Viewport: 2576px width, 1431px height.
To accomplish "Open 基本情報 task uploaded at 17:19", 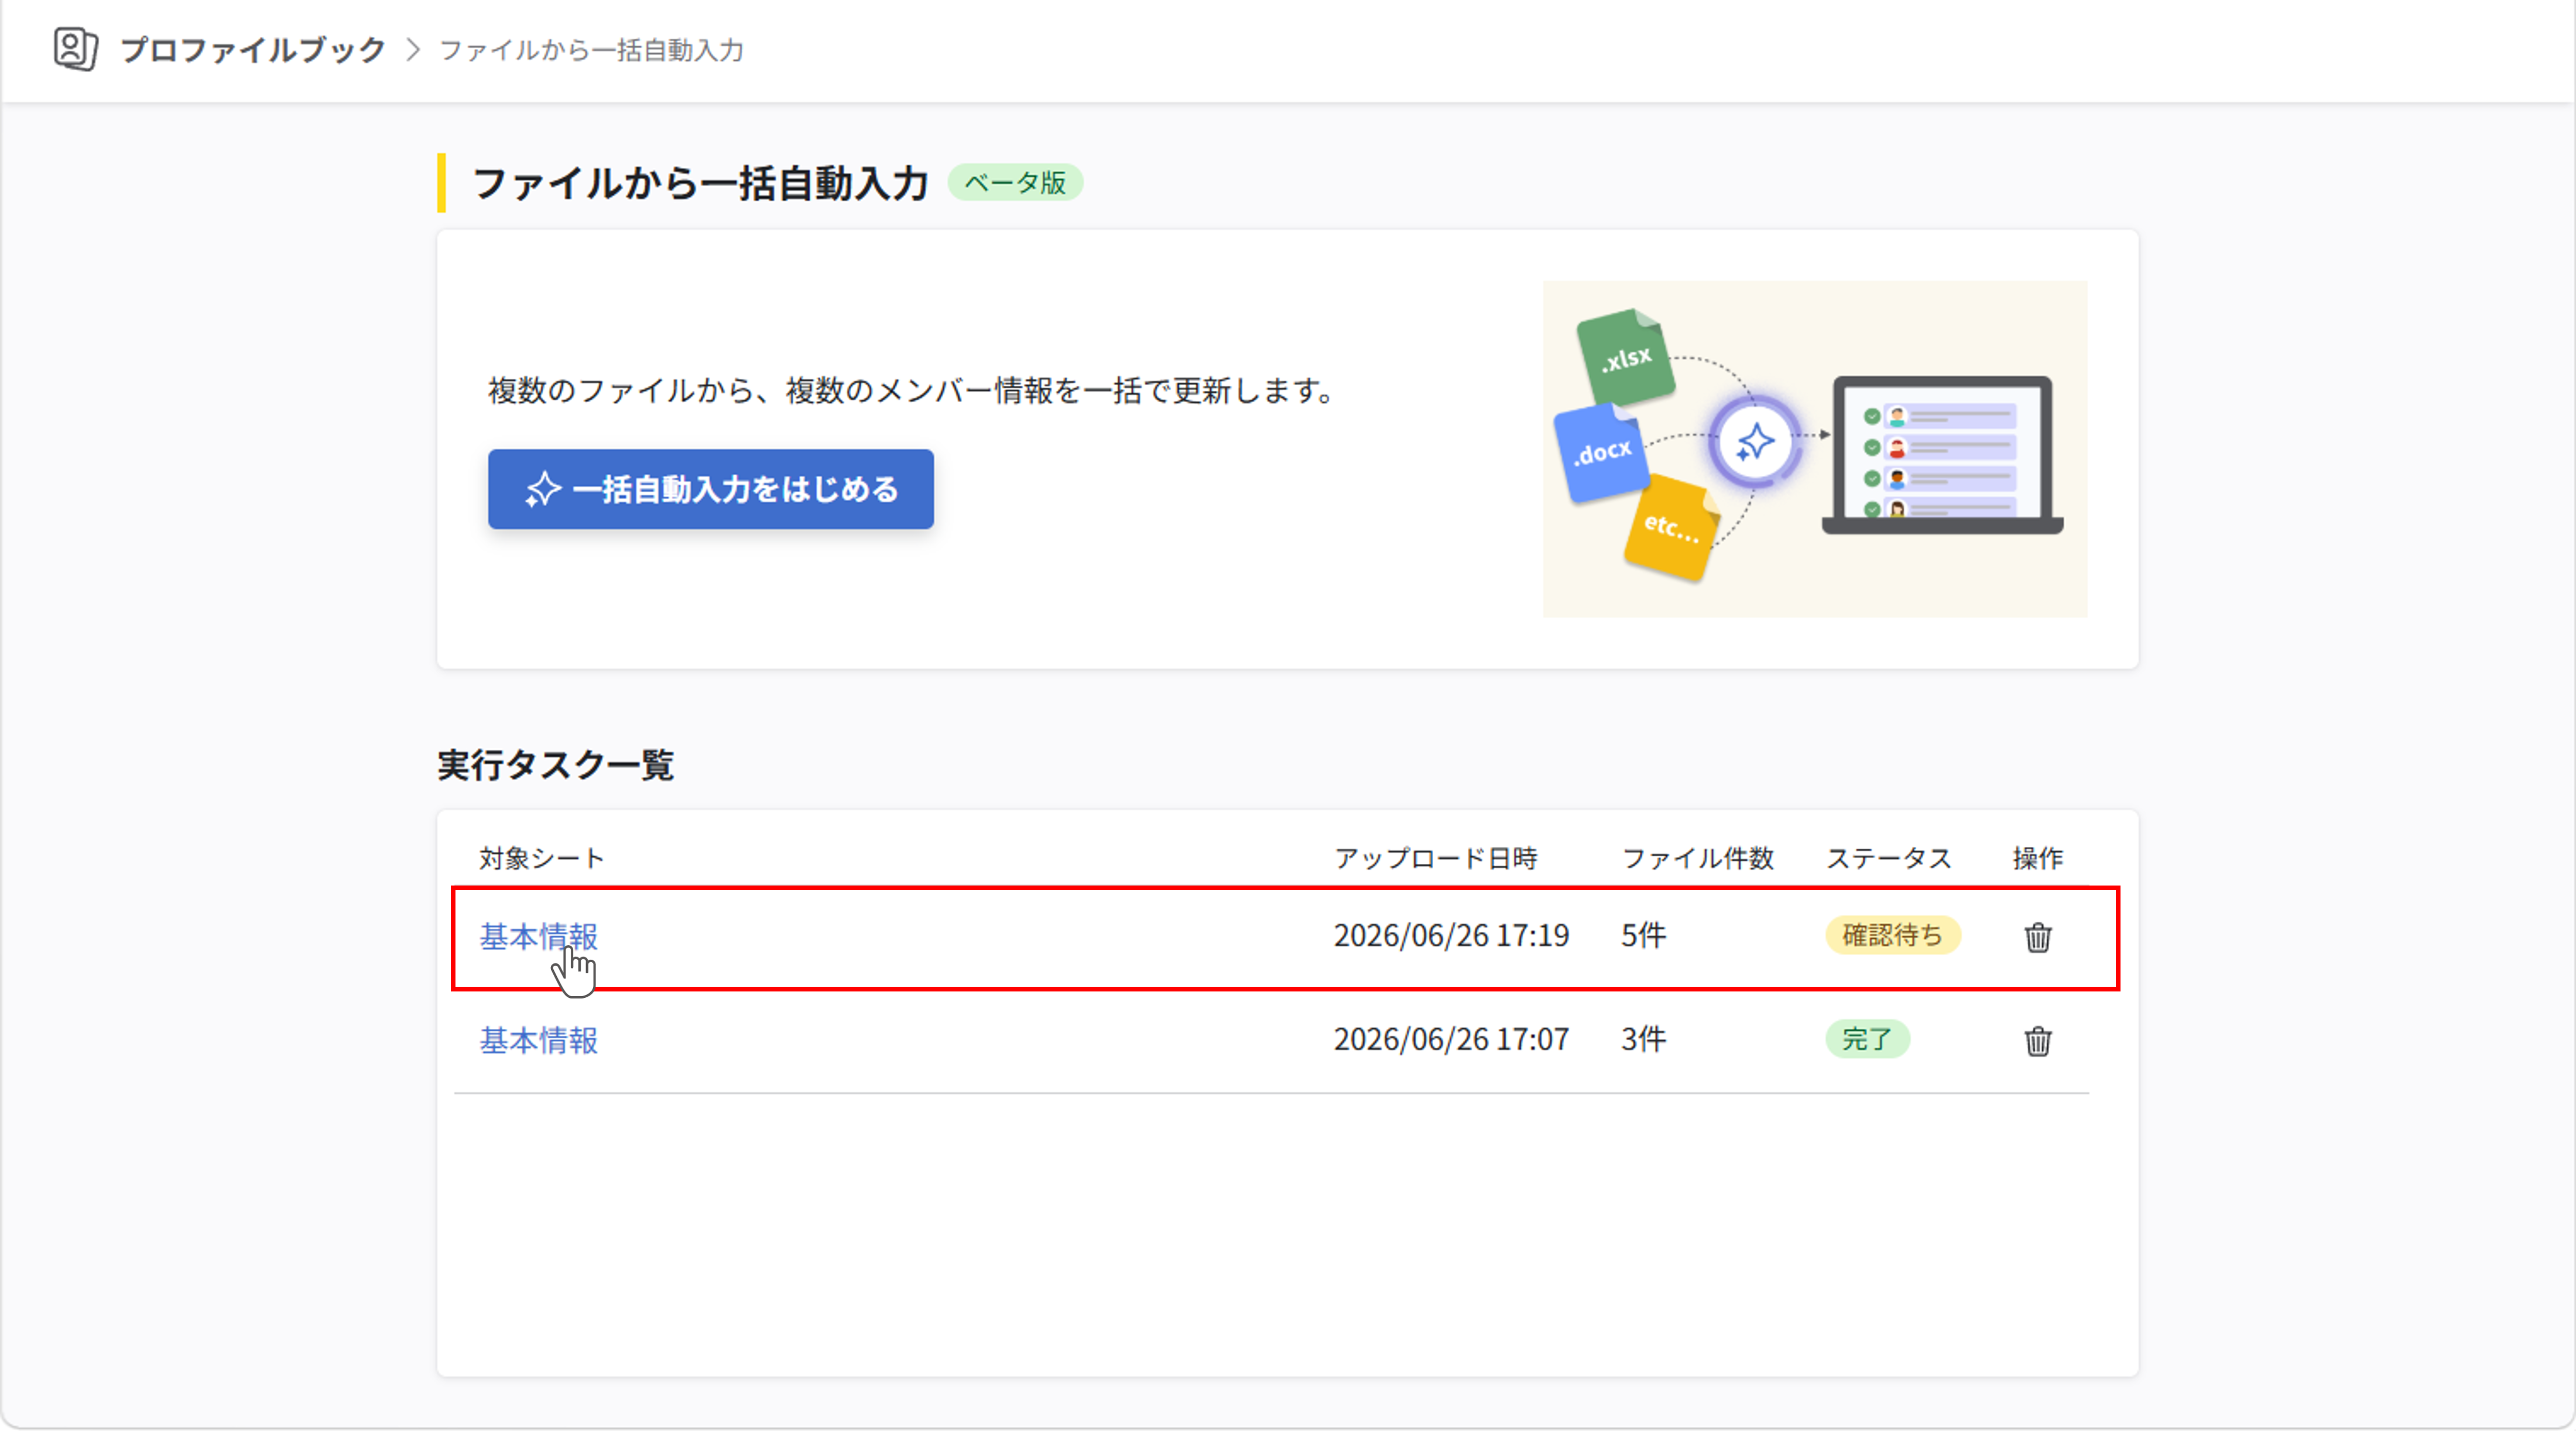I will tap(538, 936).
